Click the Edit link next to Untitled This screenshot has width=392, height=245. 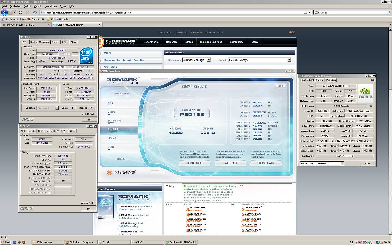point(233,204)
